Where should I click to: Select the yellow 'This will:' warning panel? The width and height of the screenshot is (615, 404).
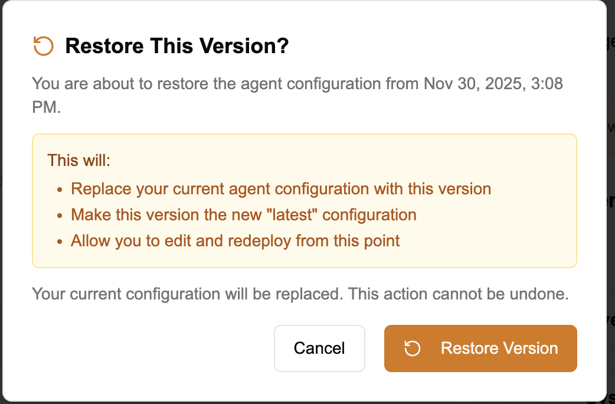304,201
